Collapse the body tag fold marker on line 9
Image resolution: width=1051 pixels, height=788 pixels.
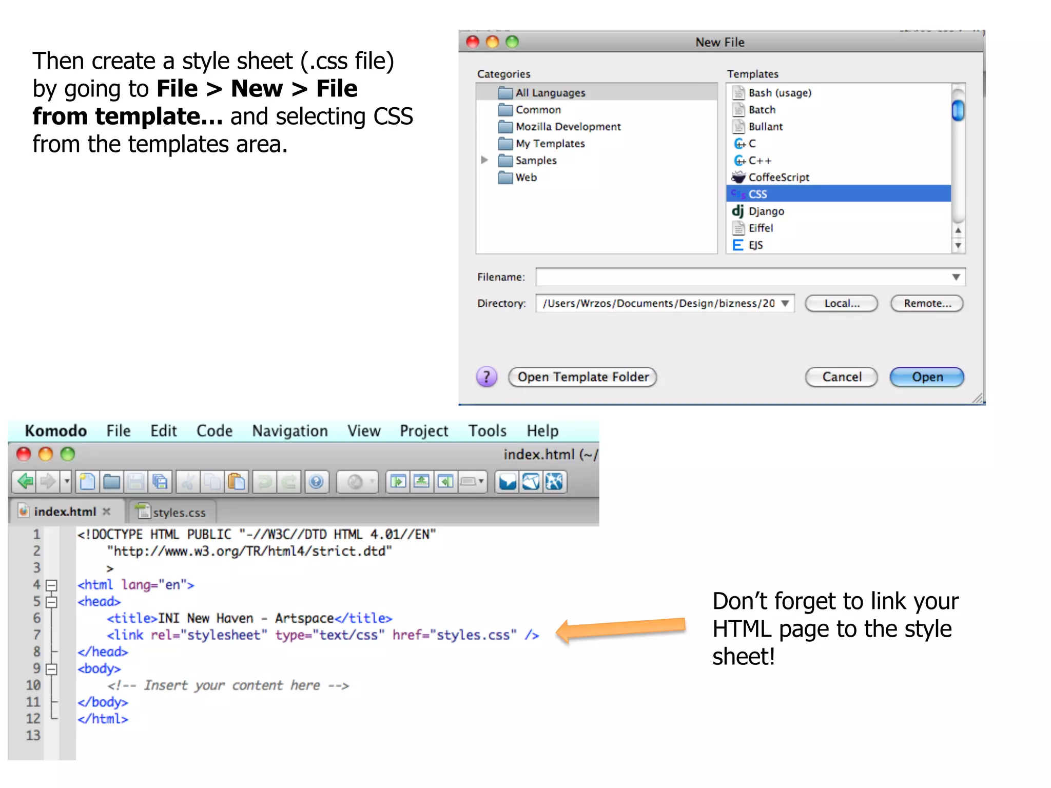click(x=51, y=669)
